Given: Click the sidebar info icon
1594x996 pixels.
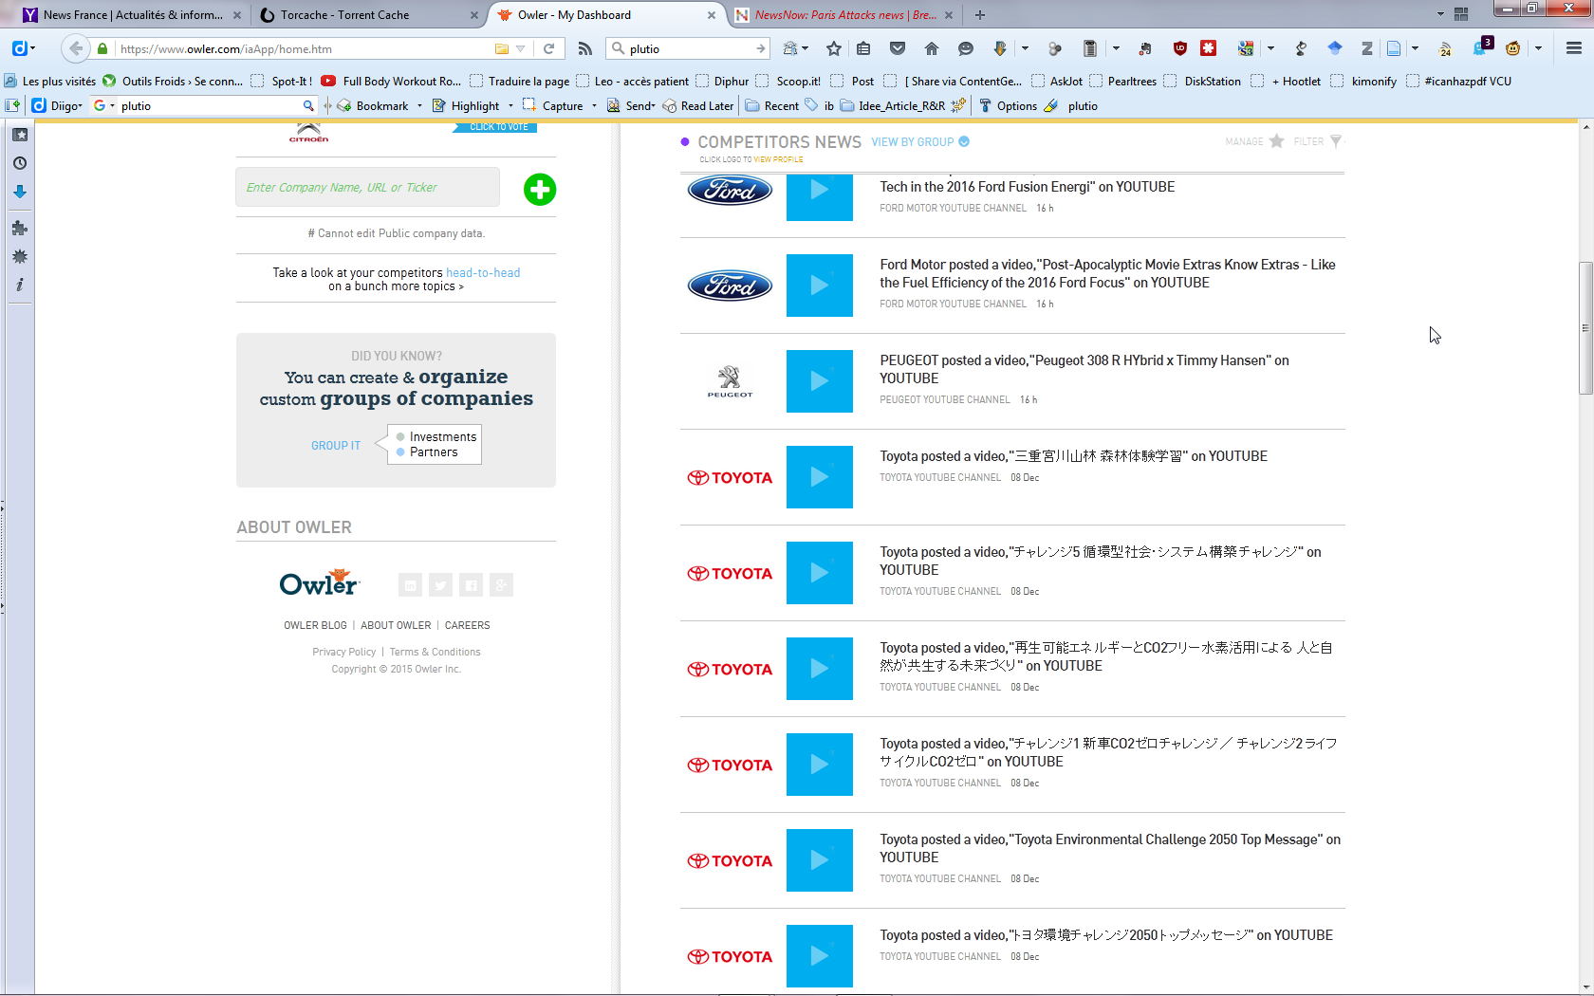Looking at the screenshot, I should point(20,285).
